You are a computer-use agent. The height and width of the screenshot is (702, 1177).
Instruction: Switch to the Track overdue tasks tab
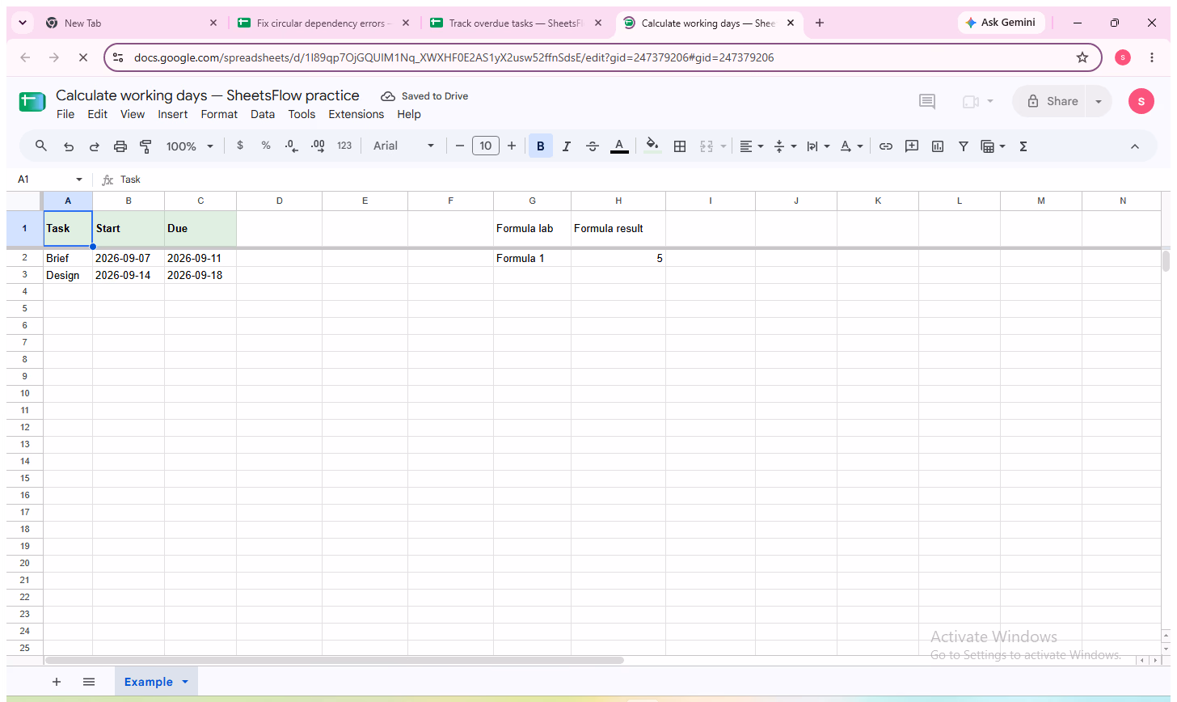click(514, 23)
